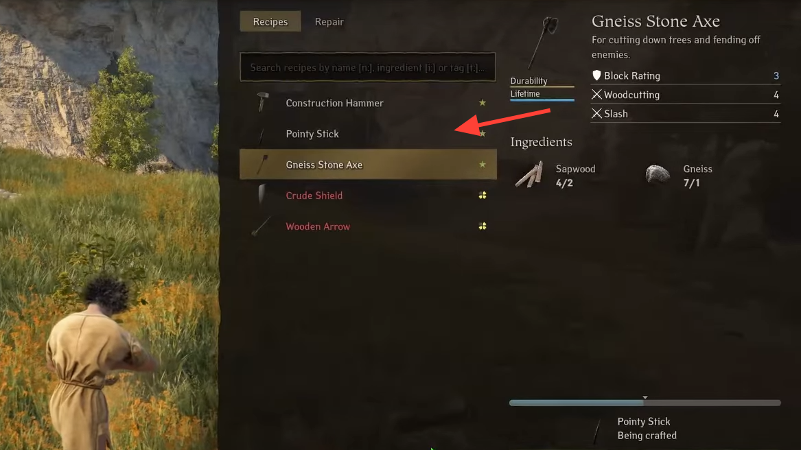
Task: Click the Wooden Arrow recipe icon
Action: [262, 226]
